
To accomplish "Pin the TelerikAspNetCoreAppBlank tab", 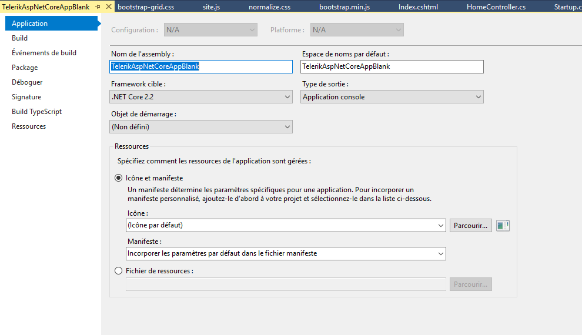I will pos(98,7).
